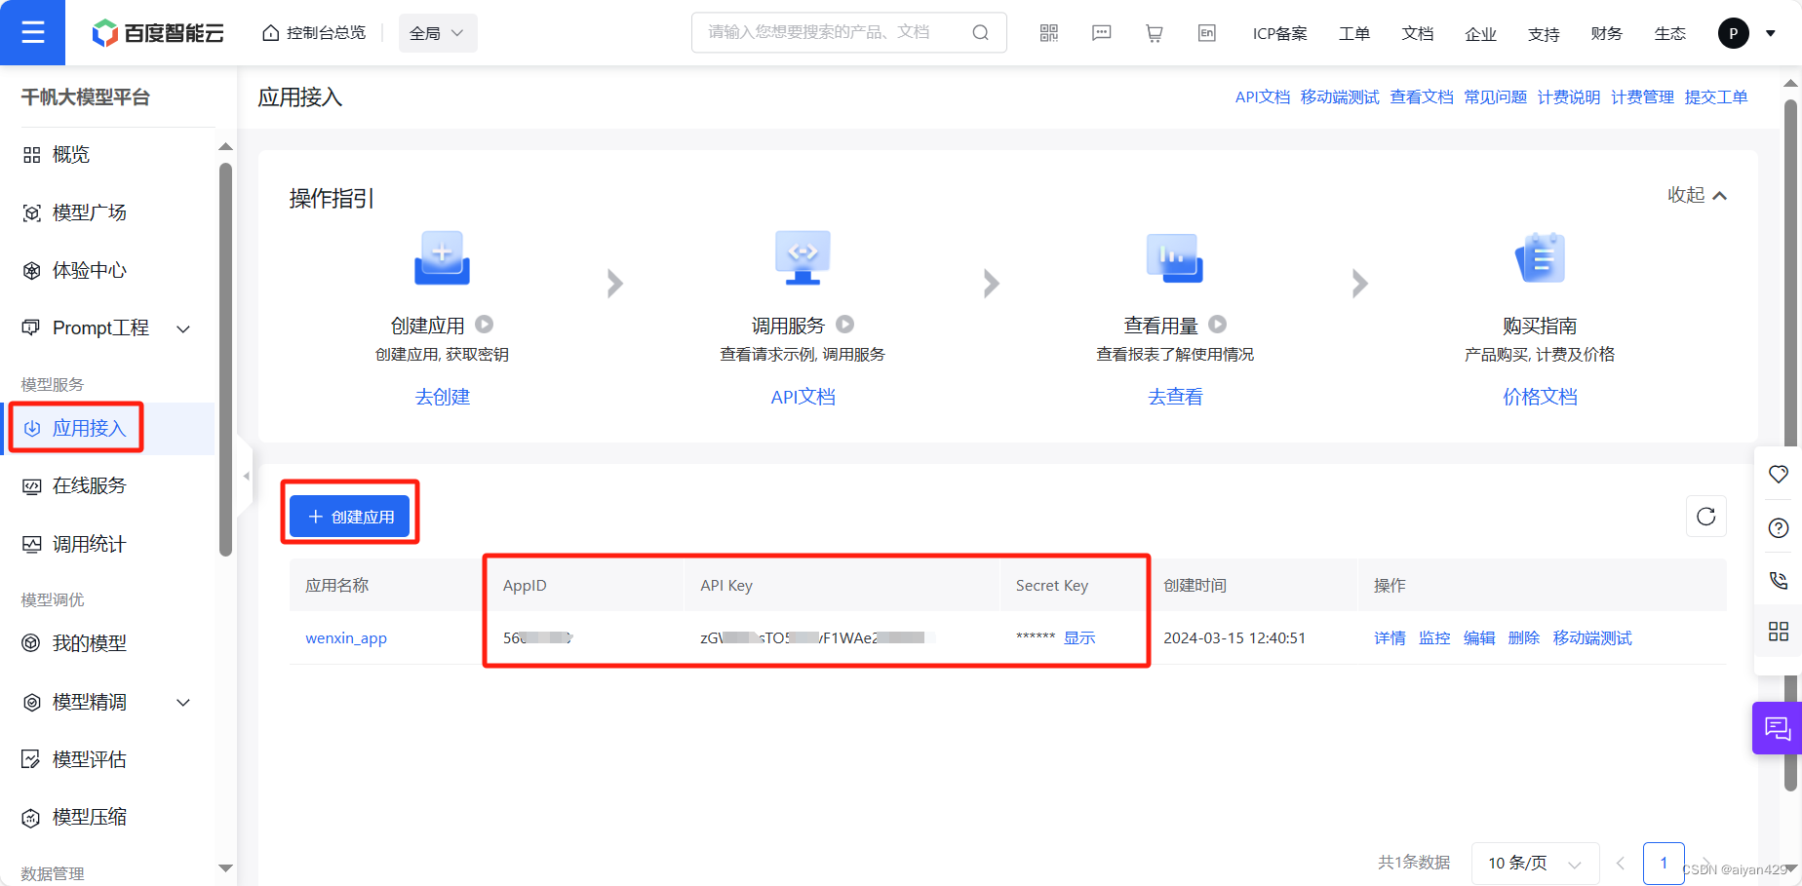1802x886 pixels.
Task: Refresh the application list
Action: point(1706,517)
